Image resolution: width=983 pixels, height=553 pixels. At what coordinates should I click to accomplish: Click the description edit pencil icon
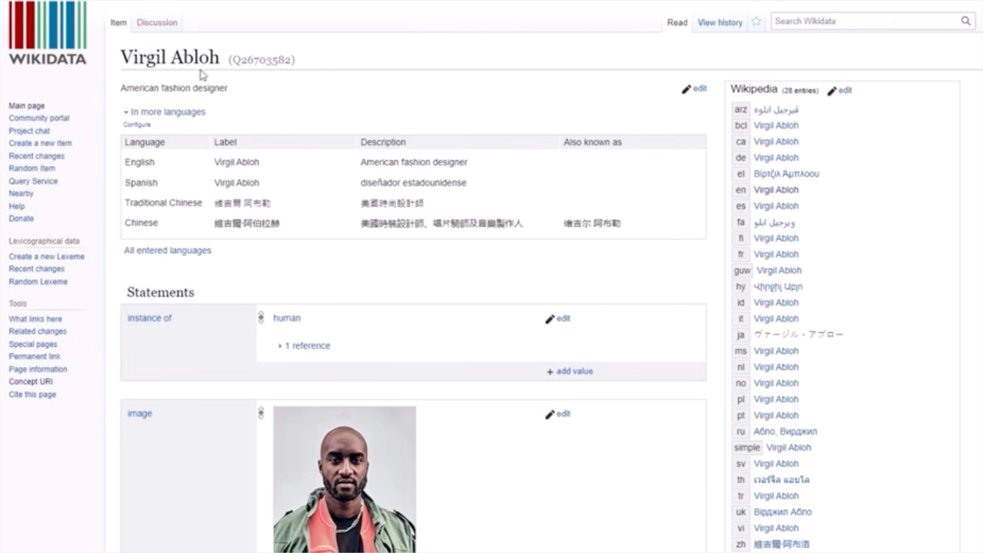[686, 89]
